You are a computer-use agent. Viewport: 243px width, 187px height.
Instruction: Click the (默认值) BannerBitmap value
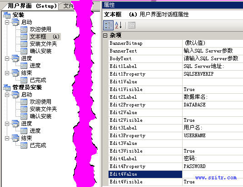click(x=195, y=43)
